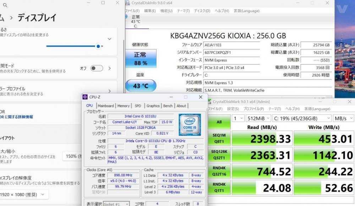Image resolution: width=355 pixels, height=206 pixels.
Task: Click the Intel Core i5 logo in CPU-Z
Action: point(190,124)
